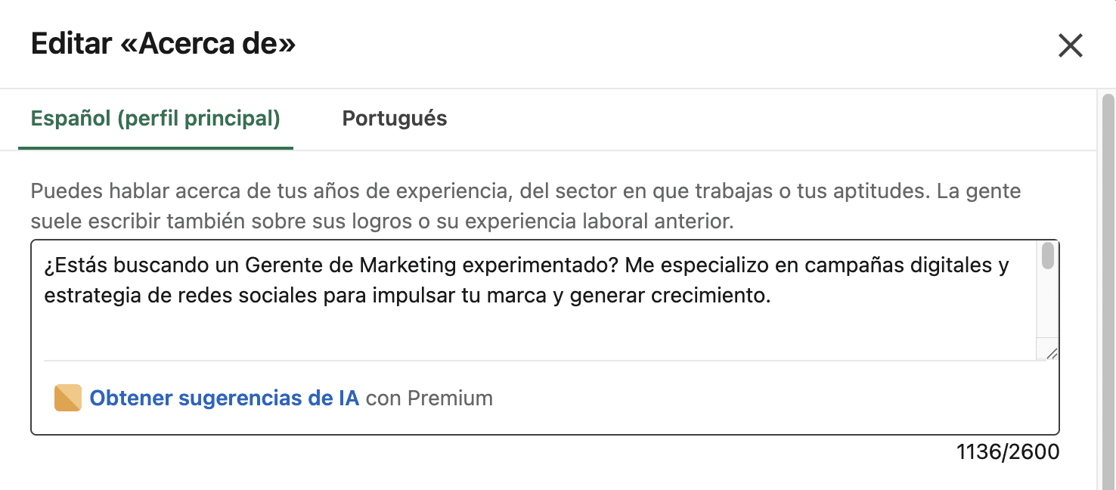Close the Editar «Acerca de» dialog
1116x490 pixels.
1070,45
